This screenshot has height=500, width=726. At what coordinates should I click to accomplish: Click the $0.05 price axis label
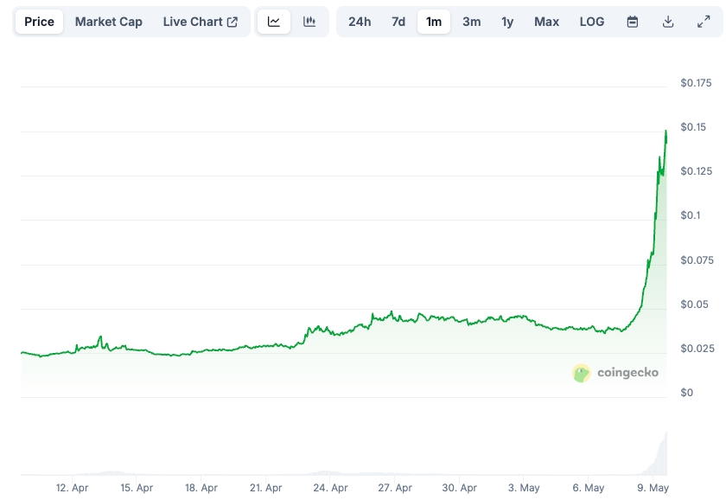point(694,304)
